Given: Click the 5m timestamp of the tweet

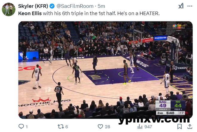Looking at the screenshot, I should pyautogui.click(x=101, y=6).
